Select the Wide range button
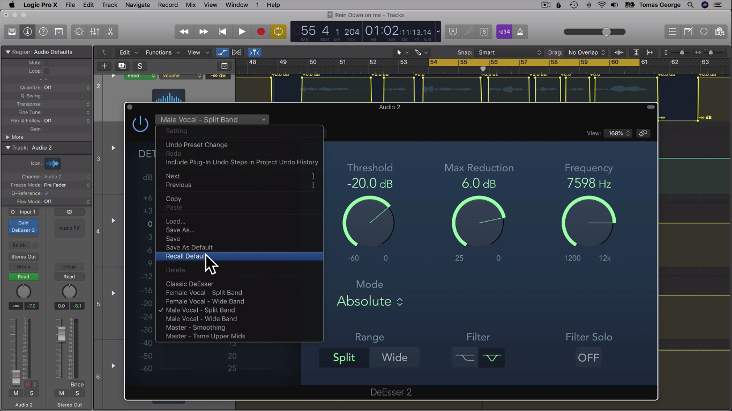This screenshot has width=732, height=411. 394,357
